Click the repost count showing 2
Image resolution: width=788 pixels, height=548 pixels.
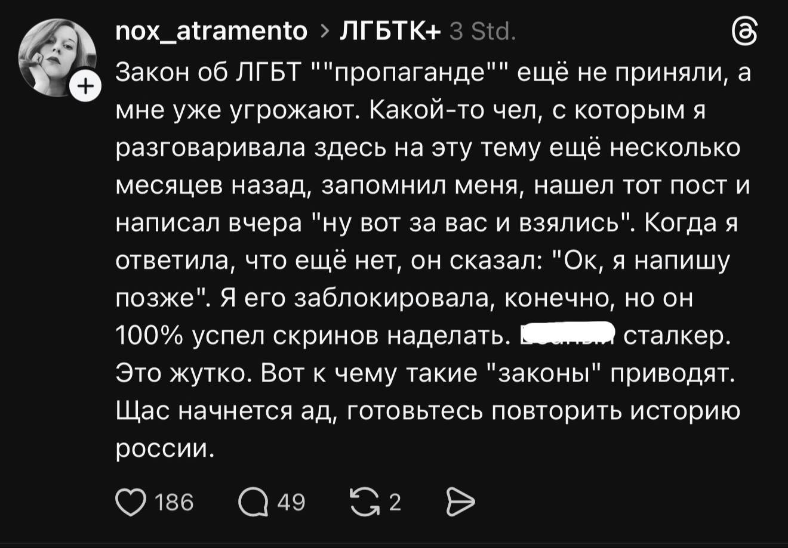coord(395,503)
